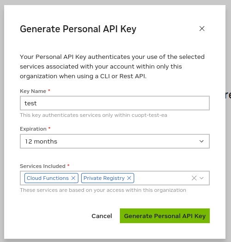Remove the Private Registry service tag
The height and width of the screenshot is (242, 231).
coord(129,178)
